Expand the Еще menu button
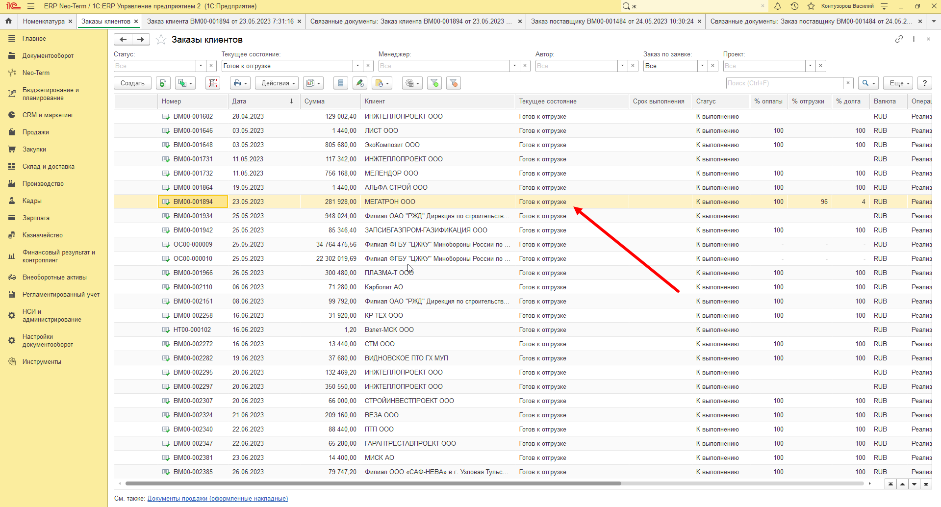This screenshot has height=507, width=941. pyautogui.click(x=898, y=83)
